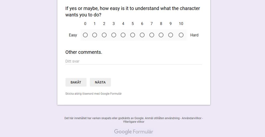Pick rating 3 radio option
265x137 pixels.
[x=114, y=35]
